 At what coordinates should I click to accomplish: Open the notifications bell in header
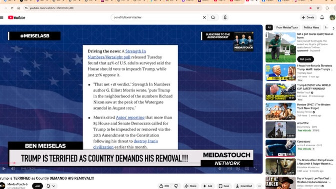tap(322, 18)
